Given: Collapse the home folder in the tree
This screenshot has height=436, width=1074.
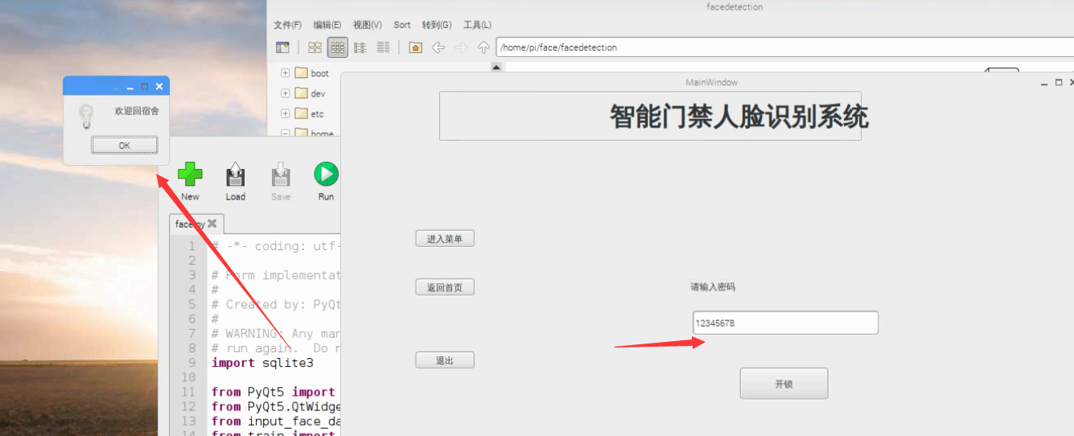Looking at the screenshot, I should pyautogui.click(x=285, y=134).
